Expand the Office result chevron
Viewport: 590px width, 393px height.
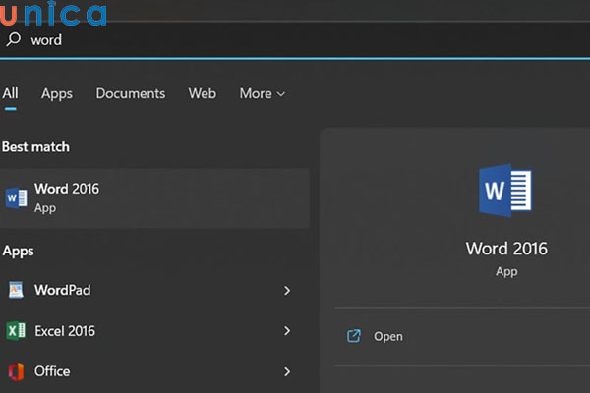coord(287,371)
